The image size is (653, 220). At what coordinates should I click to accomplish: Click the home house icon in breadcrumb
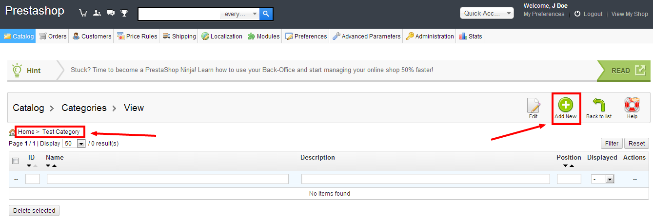click(12, 132)
